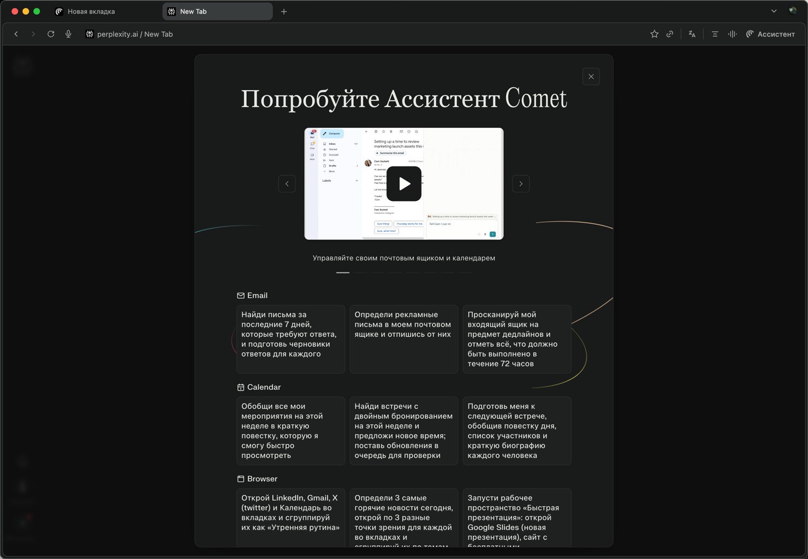Select the active carousel slide indicator
This screenshot has height=559, width=808.
pos(343,272)
